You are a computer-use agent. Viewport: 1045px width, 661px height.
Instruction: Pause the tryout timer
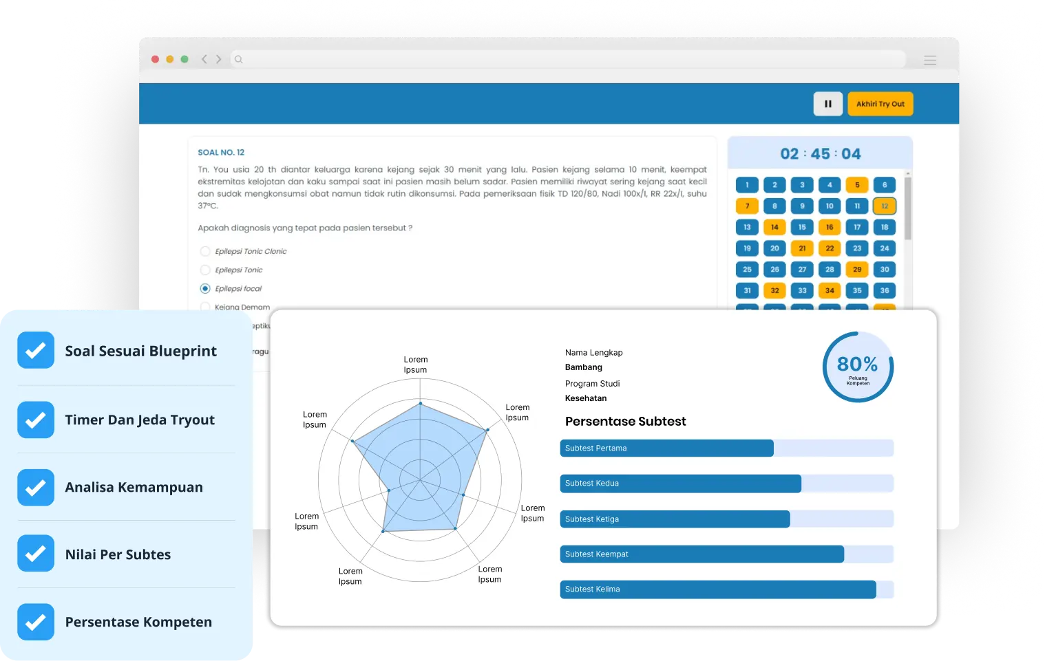coord(827,104)
